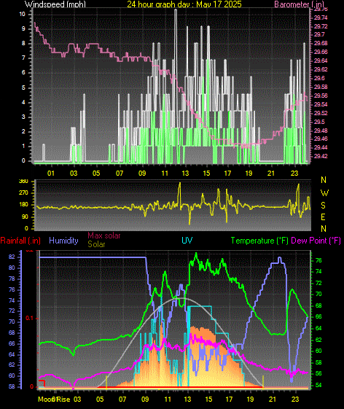Select the red 0.1 rainfall axis value

29,318
